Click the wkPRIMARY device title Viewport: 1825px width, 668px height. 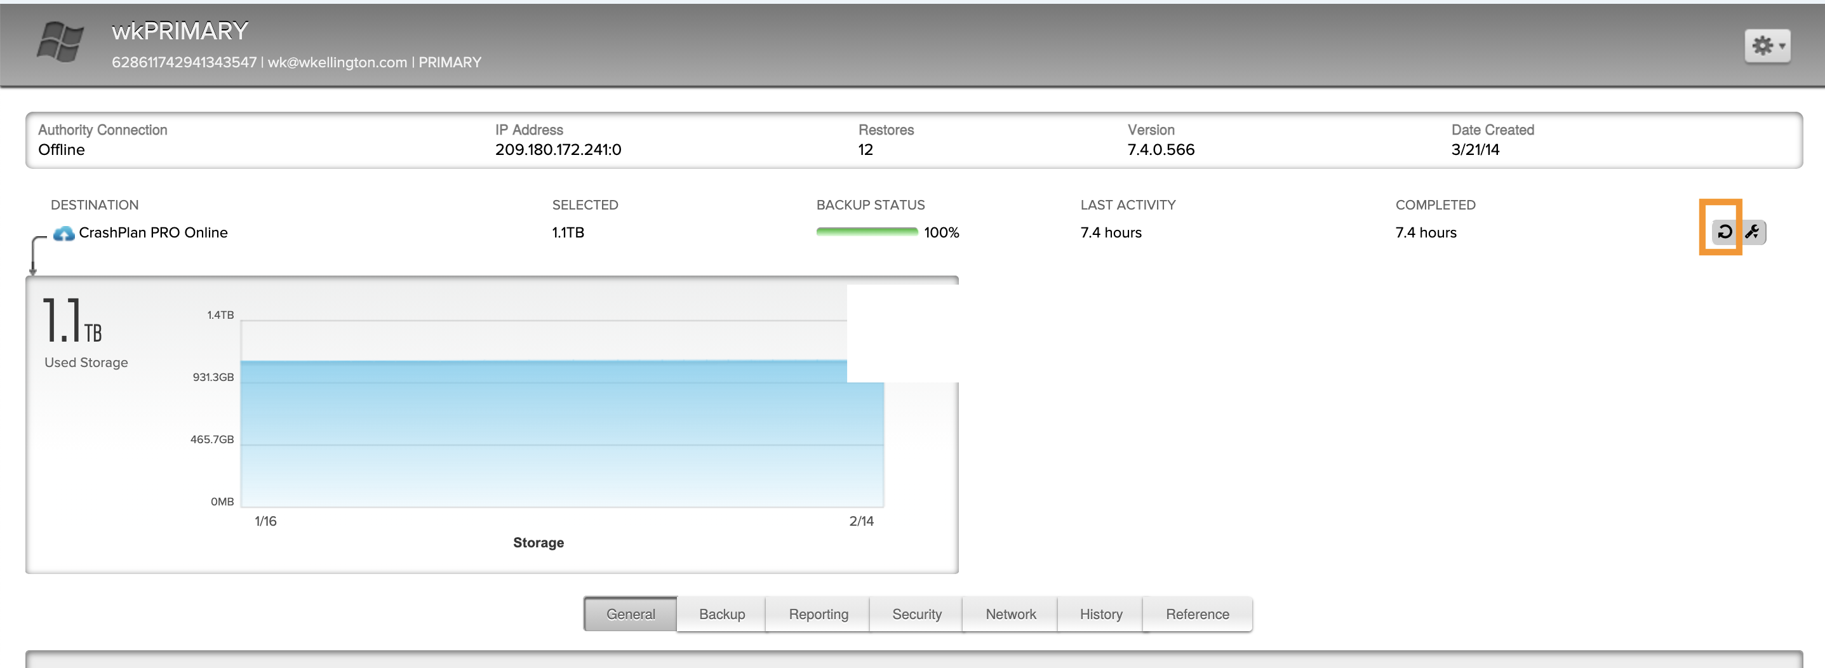pos(180,31)
